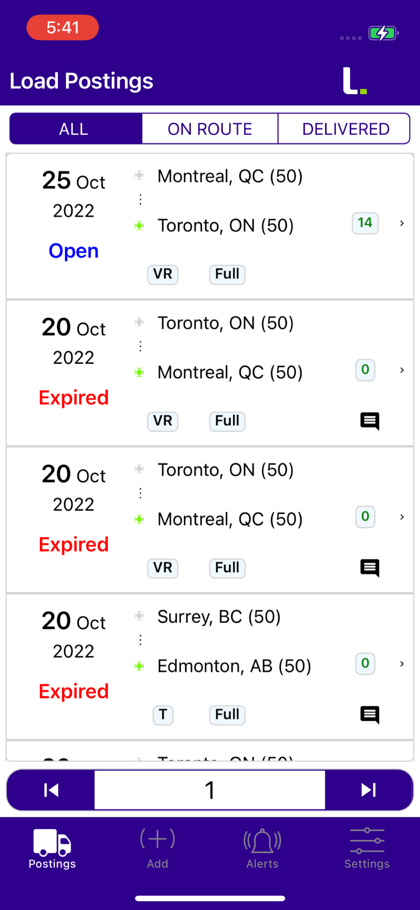Click the Open status label
Viewport: 420px width, 910px height.
[x=74, y=251]
